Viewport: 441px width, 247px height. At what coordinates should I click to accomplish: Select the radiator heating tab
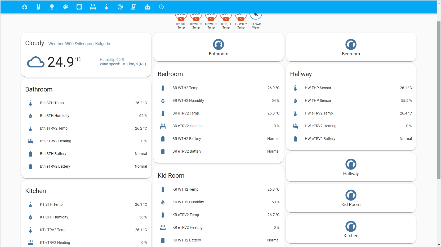(x=93, y=7)
